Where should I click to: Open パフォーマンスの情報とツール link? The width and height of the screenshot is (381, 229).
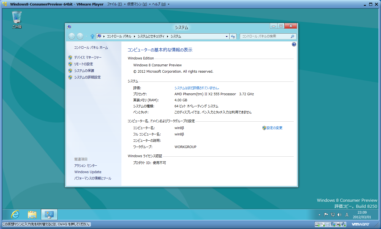coord(93,178)
